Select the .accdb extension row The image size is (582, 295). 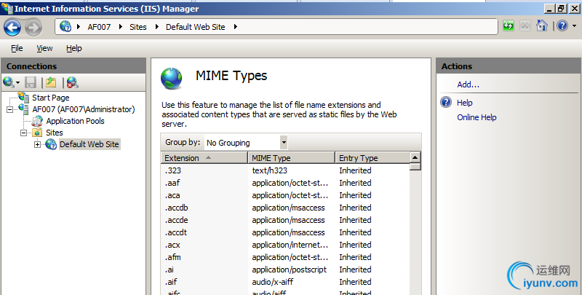pos(285,208)
